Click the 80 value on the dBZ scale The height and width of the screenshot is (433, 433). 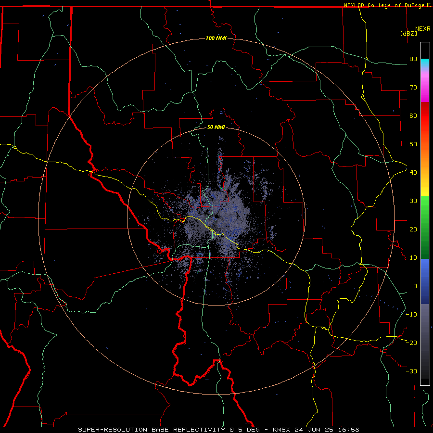click(413, 59)
